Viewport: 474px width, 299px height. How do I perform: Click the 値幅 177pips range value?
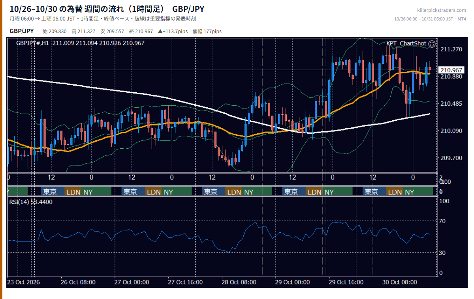coord(207,32)
